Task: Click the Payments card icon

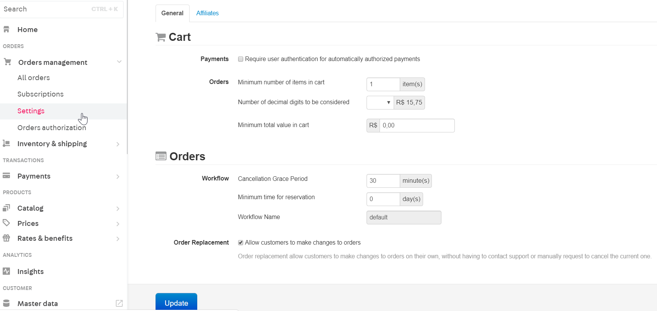Action: (x=6, y=176)
